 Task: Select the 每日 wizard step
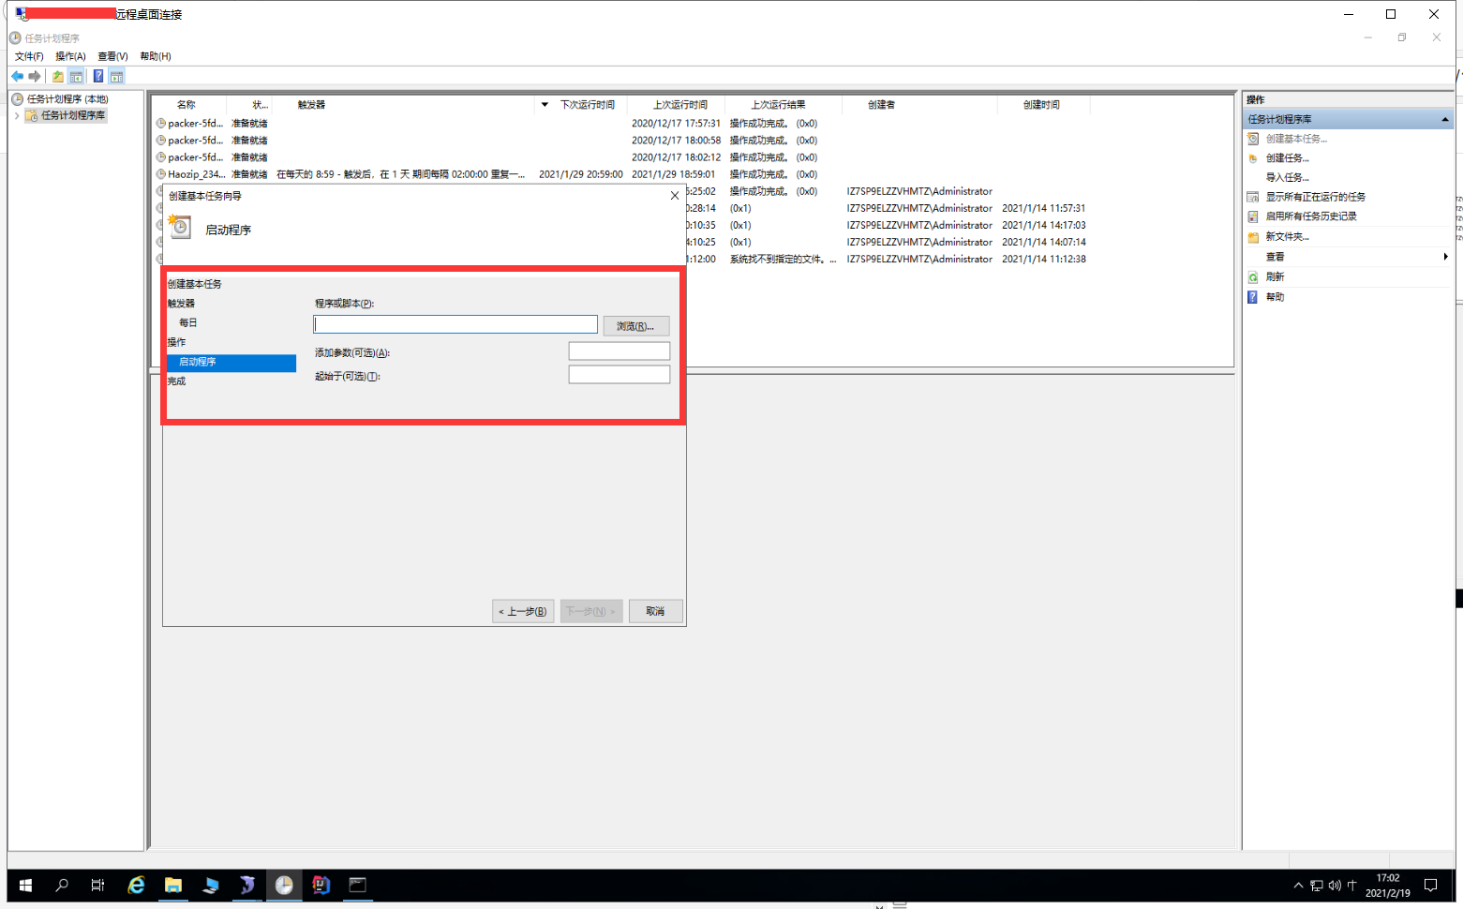tap(188, 322)
